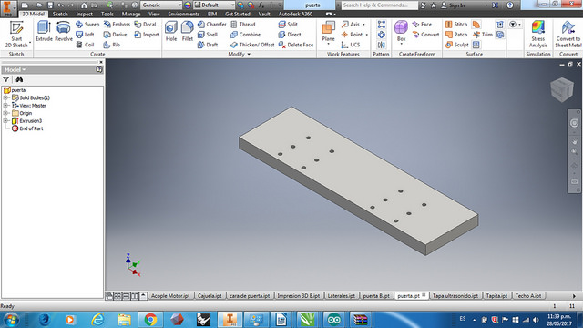
Task: Select the Draft tool
Action: (x=208, y=45)
